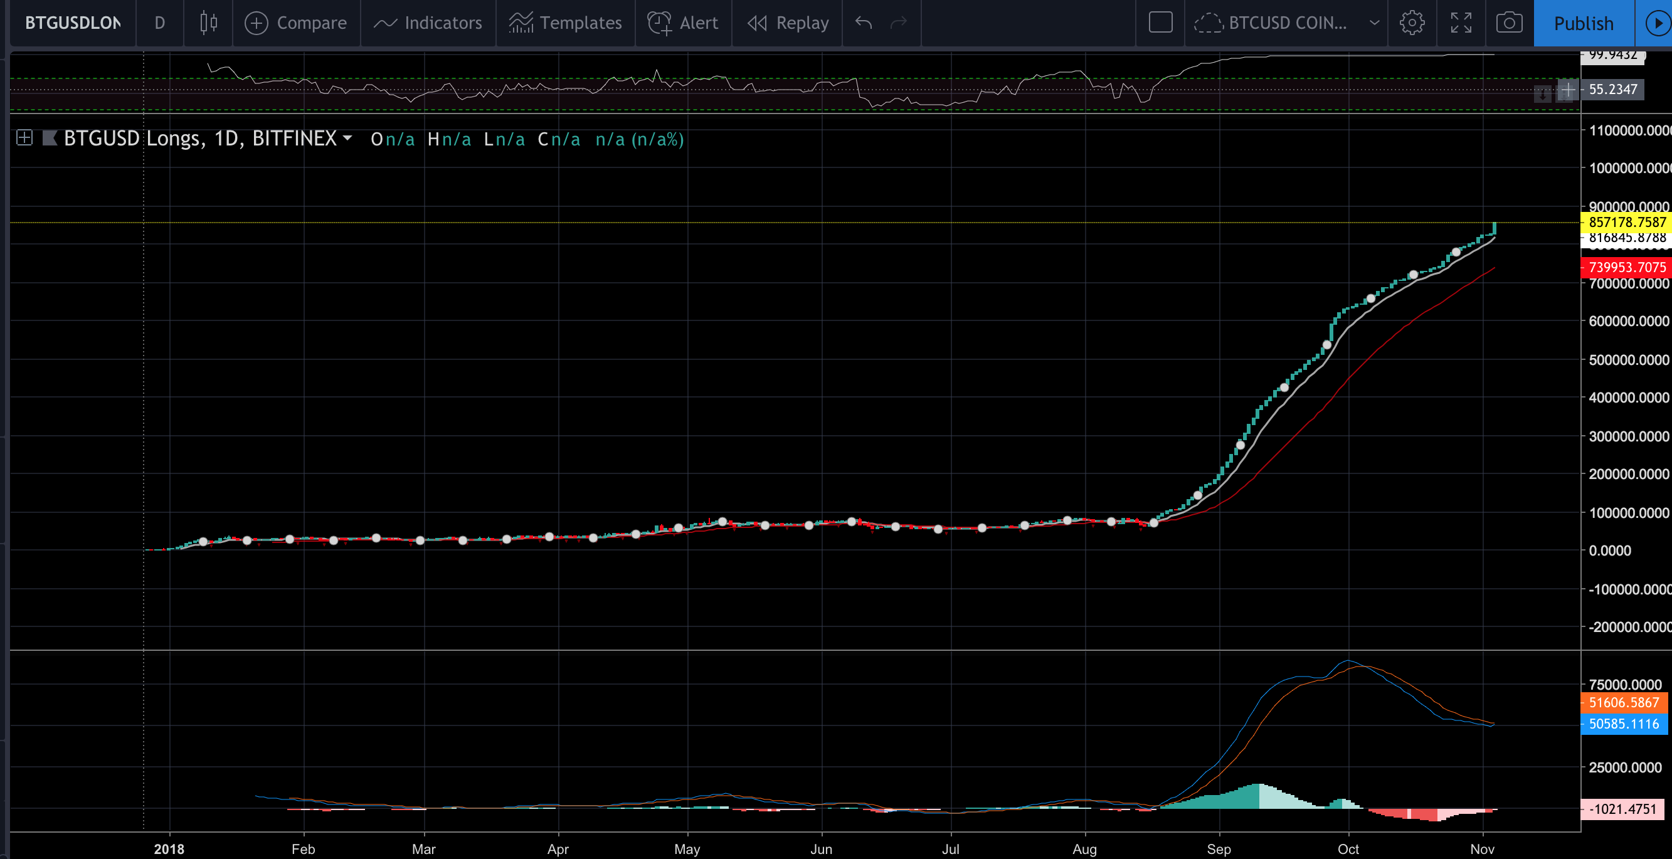The image size is (1672, 859).
Task: Click the blue Publish button
Action: coord(1583,23)
